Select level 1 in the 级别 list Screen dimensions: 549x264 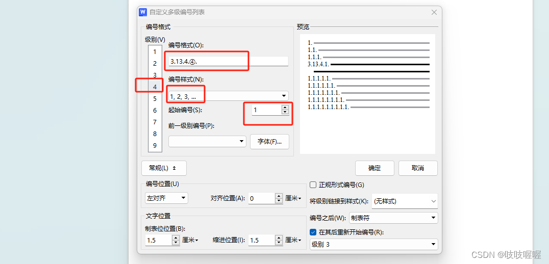coord(155,52)
